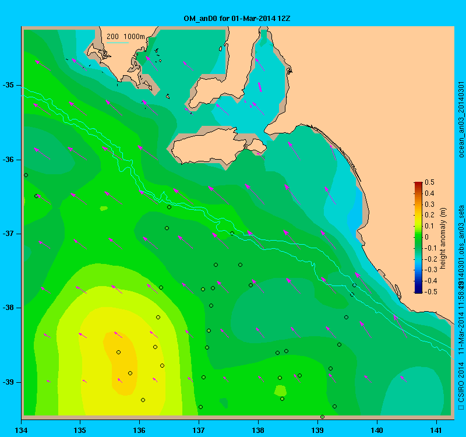Click the chart title OM_anD0 for 01-Mar-2014 12Z
The image size is (466, 437).
[237, 19]
